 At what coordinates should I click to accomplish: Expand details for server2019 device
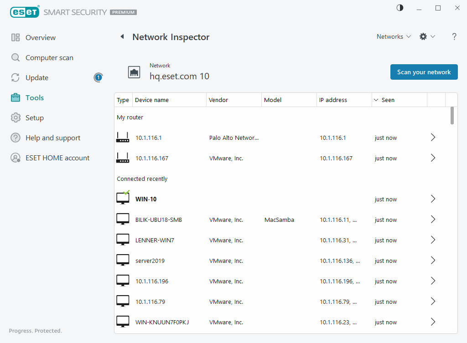(432, 260)
